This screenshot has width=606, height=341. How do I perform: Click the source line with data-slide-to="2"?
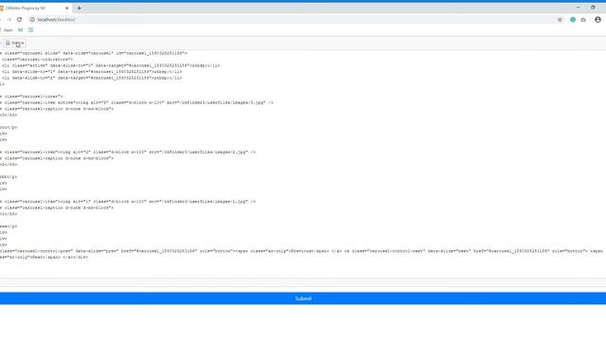91,78
